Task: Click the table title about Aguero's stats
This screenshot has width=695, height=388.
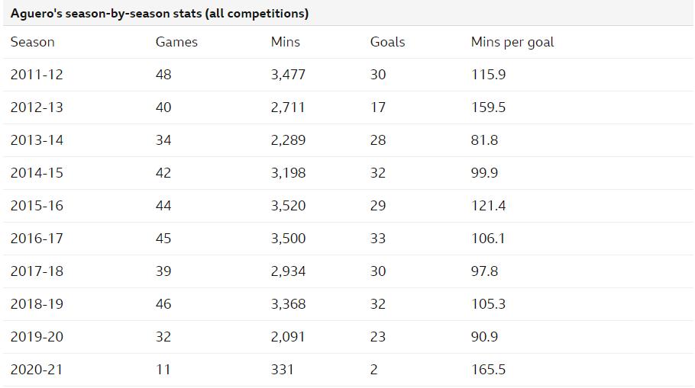Action: click(160, 14)
